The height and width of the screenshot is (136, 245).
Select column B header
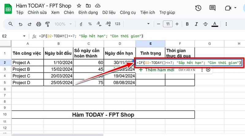click(x=58, y=44)
